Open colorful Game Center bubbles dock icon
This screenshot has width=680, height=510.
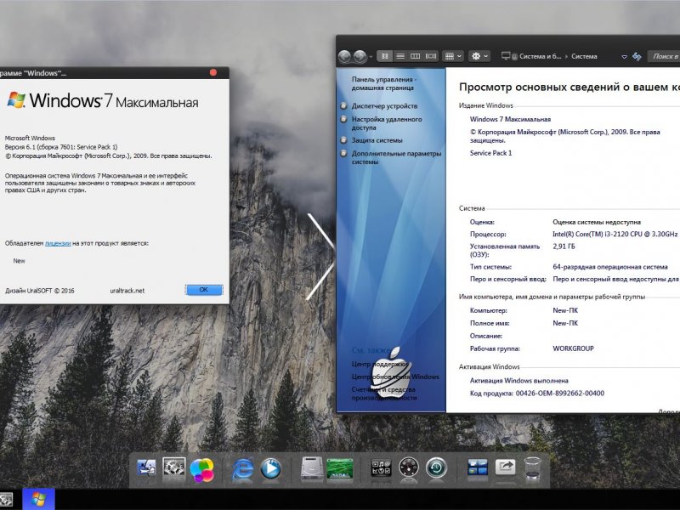click(x=201, y=470)
